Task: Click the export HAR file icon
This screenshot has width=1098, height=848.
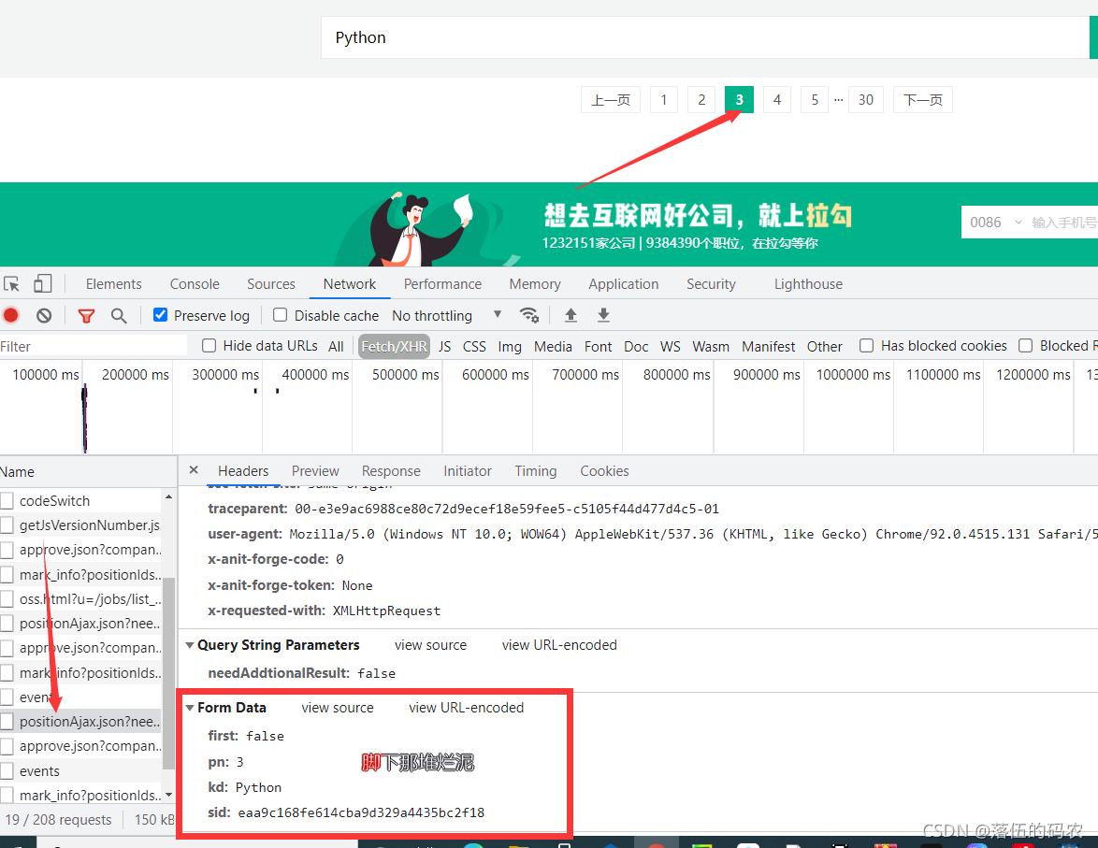Action: [603, 316]
